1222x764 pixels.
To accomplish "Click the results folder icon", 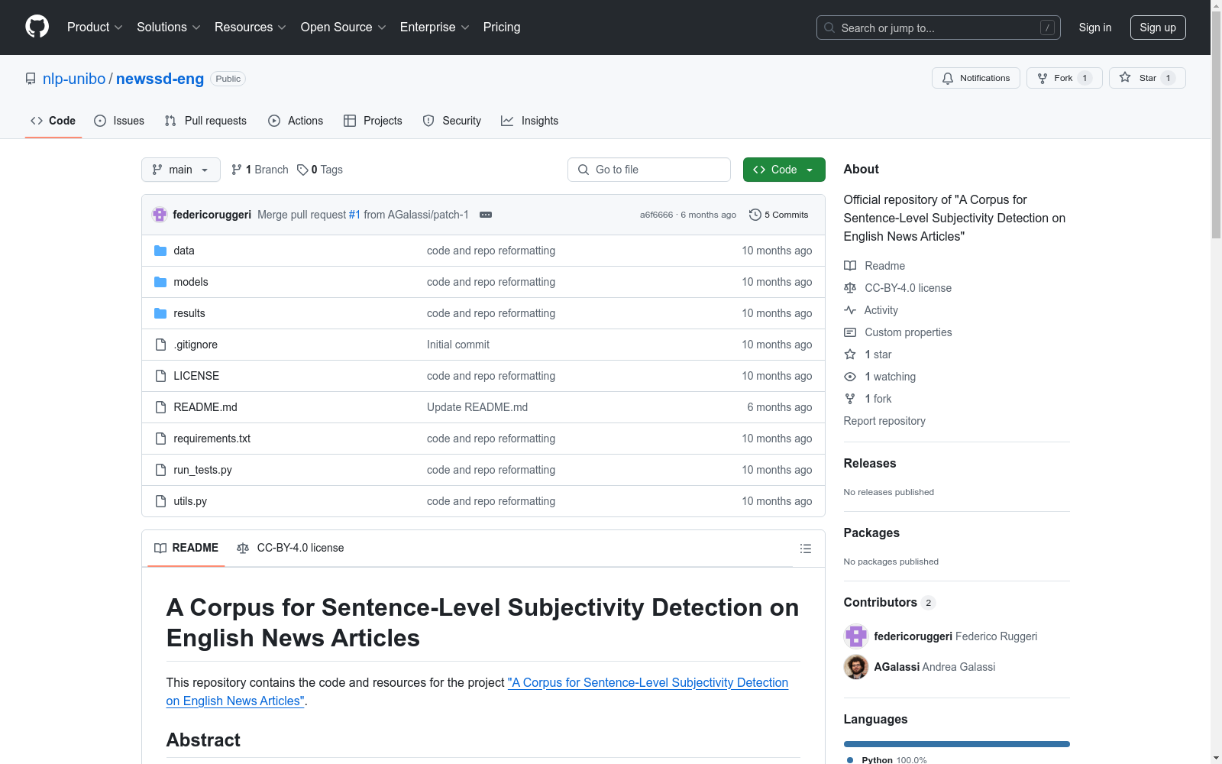I will (160, 313).
